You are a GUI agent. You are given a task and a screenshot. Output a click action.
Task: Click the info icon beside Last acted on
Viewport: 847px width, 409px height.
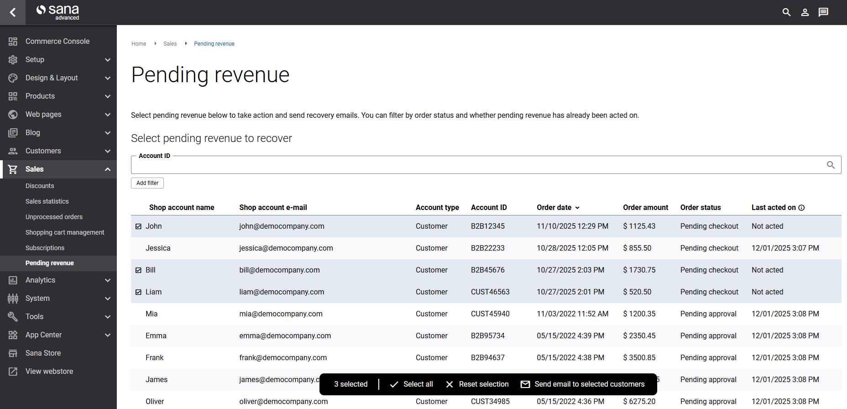801,208
